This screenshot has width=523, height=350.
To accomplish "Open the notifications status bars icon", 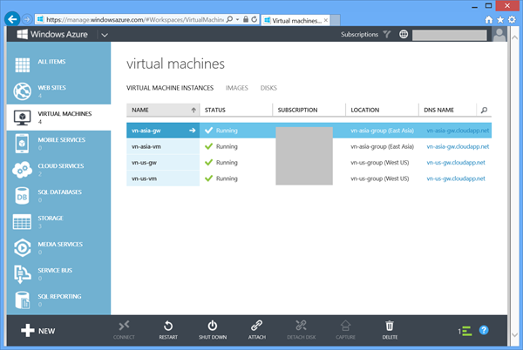I will pyautogui.click(x=465, y=331).
